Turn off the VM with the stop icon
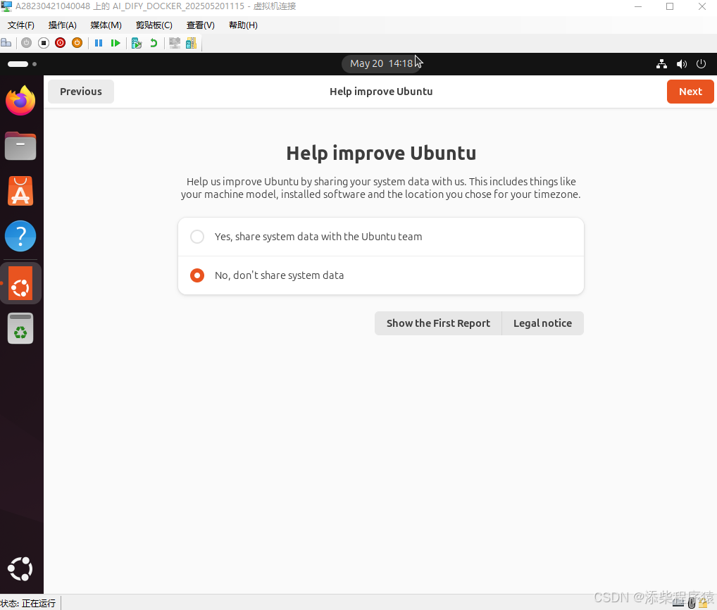Image resolution: width=717 pixels, height=610 pixels. (x=44, y=43)
